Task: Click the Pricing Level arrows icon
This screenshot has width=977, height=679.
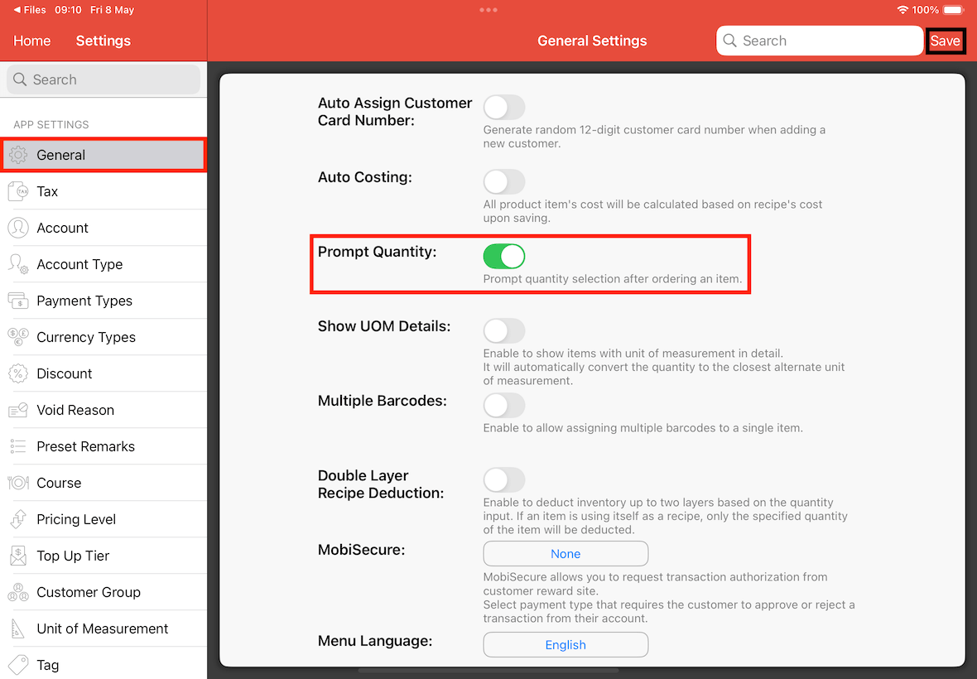Action: 18,519
